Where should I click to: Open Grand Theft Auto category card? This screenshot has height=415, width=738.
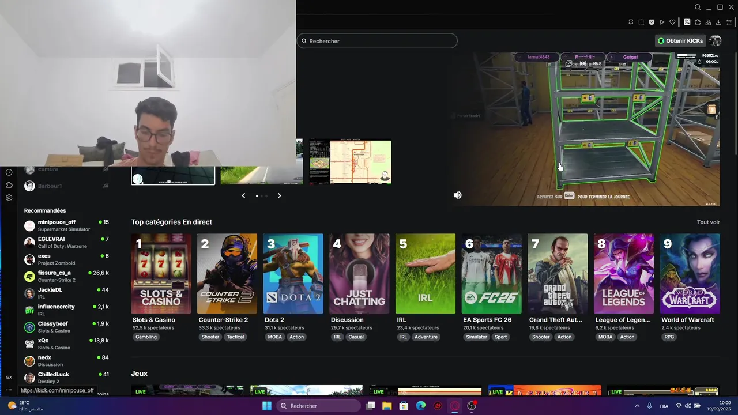point(558,274)
